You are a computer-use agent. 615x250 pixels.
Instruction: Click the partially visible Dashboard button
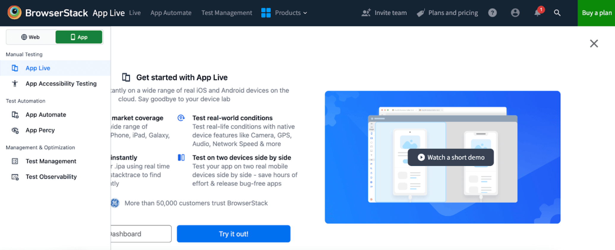point(141,234)
